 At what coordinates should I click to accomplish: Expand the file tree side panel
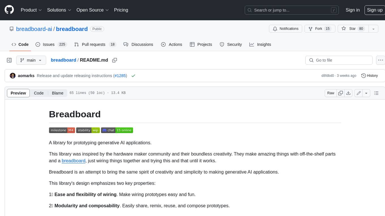9,60
